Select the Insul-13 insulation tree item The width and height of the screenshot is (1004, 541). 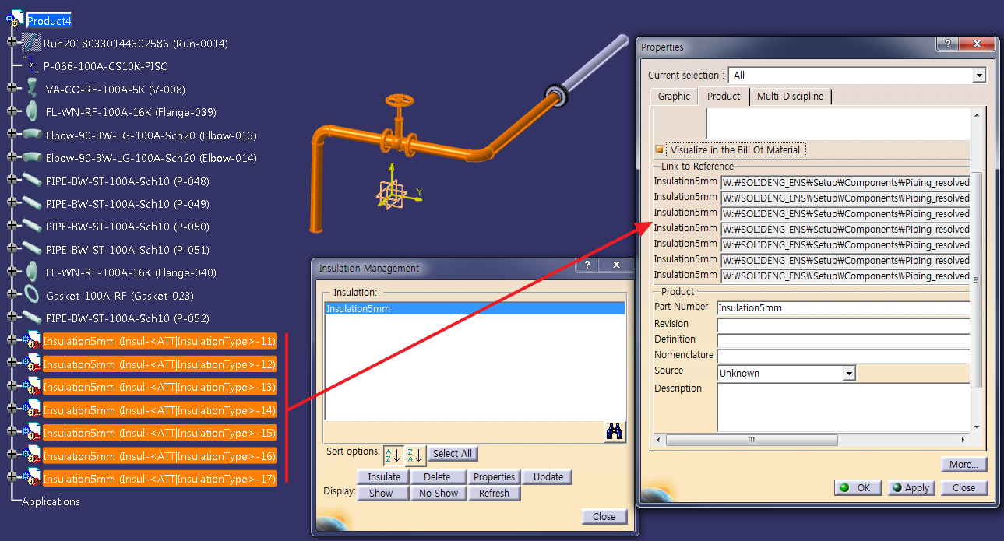coord(160,387)
